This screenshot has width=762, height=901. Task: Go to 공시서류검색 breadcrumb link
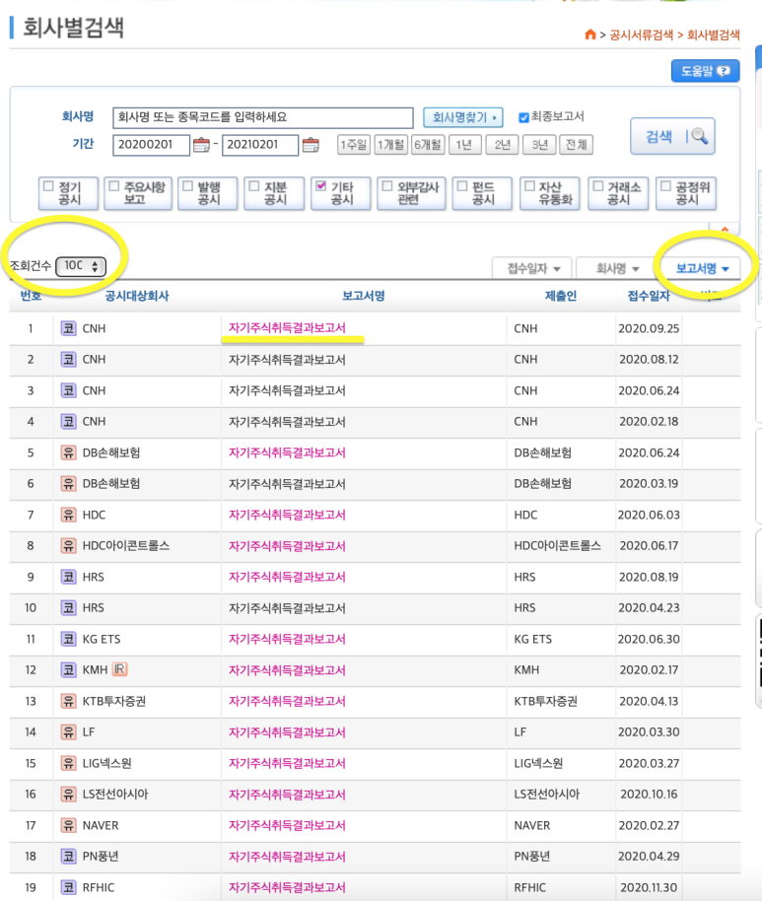(641, 35)
